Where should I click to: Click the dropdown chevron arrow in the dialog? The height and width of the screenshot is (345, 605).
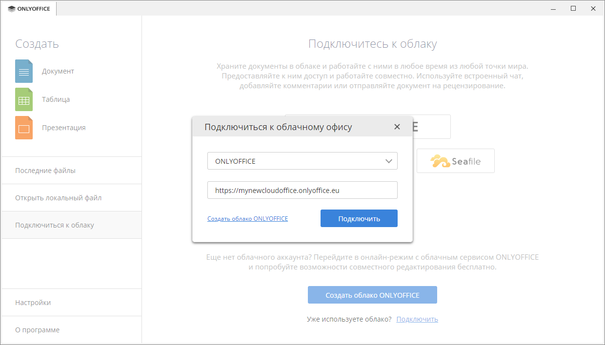coord(389,161)
